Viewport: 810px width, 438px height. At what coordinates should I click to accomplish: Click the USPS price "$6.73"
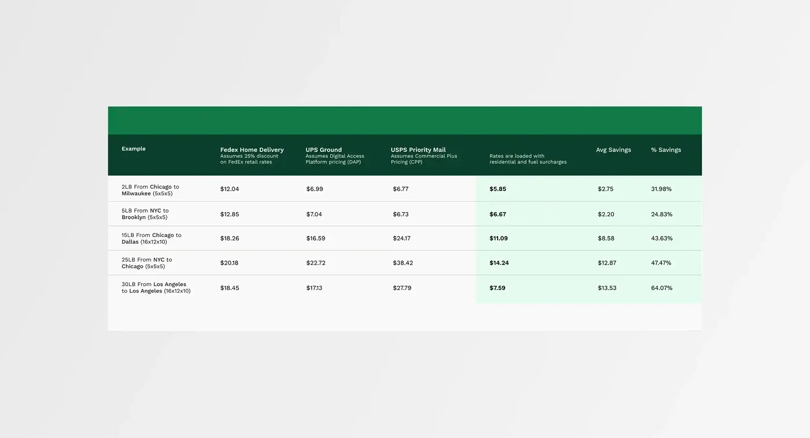(x=401, y=214)
